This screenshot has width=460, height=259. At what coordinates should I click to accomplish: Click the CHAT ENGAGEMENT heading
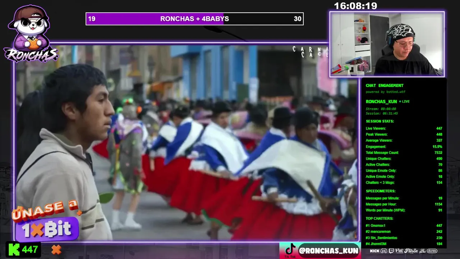pos(385,86)
